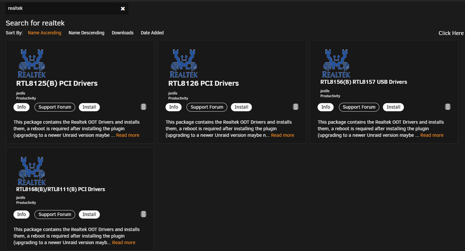The image size is (465, 251).
Task: Sort results by Name Descending
Action: [86, 33]
